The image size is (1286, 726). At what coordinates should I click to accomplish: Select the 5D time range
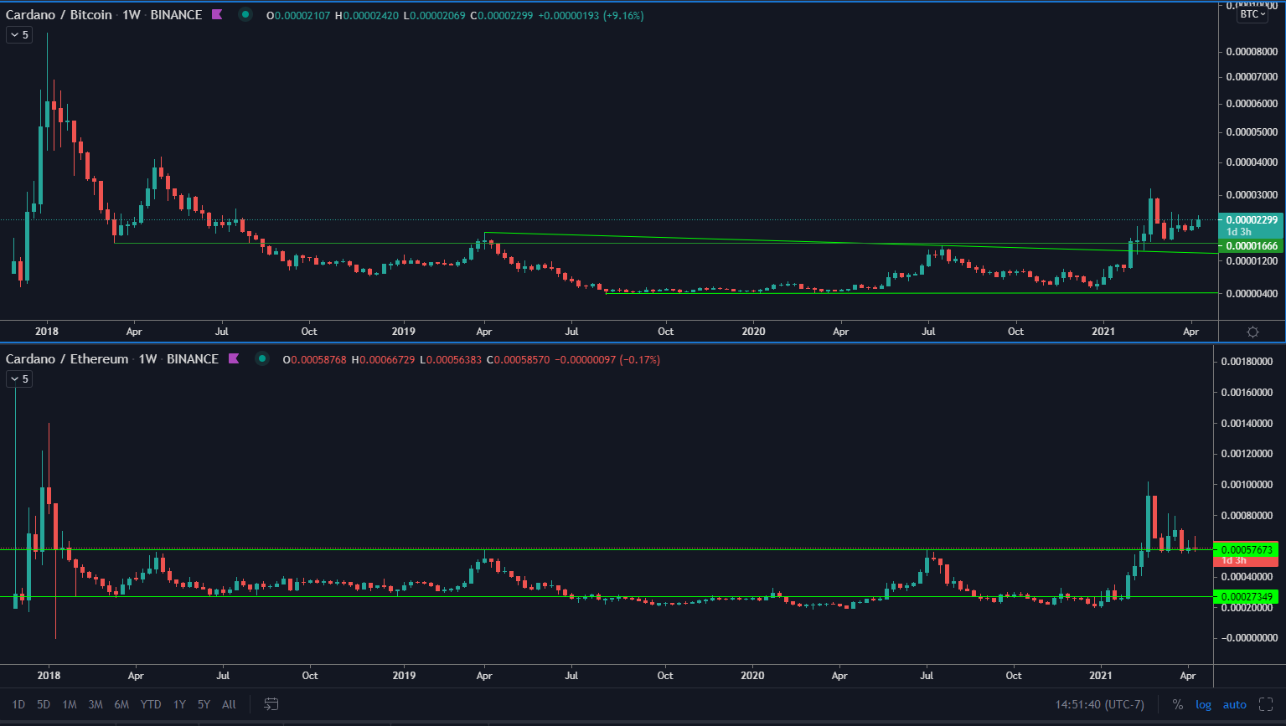[44, 704]
